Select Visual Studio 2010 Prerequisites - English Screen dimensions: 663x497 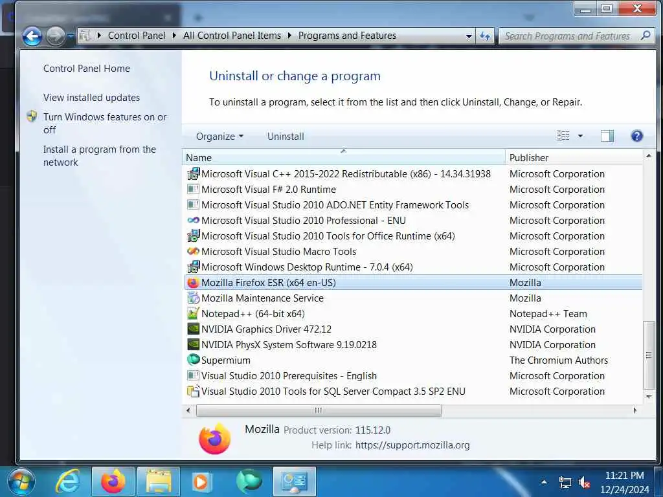pyautogui.click(x=413, y=376)
